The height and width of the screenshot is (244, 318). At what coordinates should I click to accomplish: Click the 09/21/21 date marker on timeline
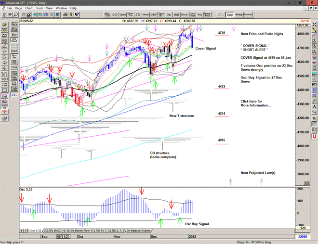[63, 237]
